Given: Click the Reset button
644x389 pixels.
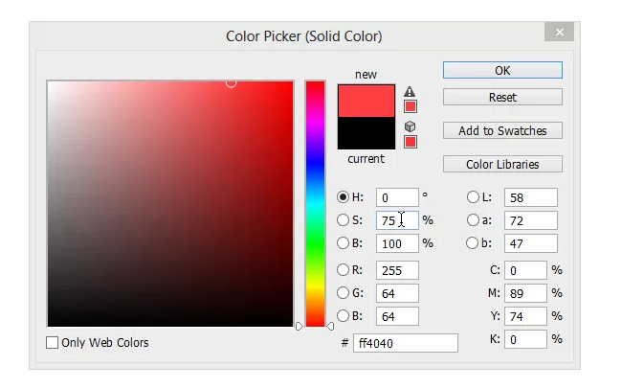Looking at the screenshot, I should [502, 97].
